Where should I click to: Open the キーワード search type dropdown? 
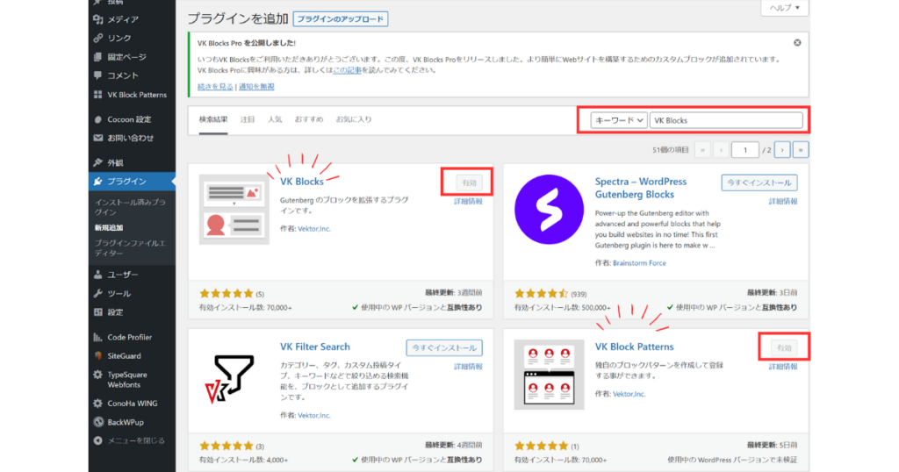(619, 120)
